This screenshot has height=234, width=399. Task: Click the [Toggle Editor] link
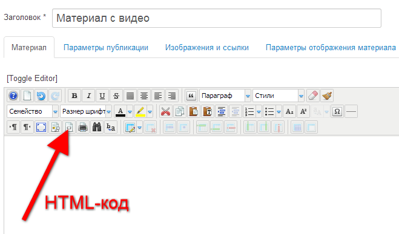[x=32, y=78]
